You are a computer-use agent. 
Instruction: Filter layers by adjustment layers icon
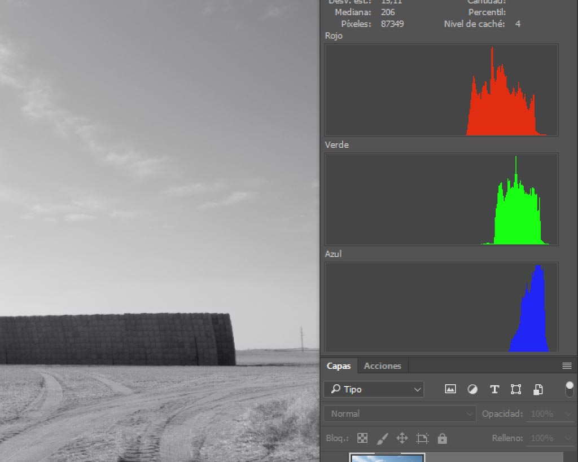(472, 389)
